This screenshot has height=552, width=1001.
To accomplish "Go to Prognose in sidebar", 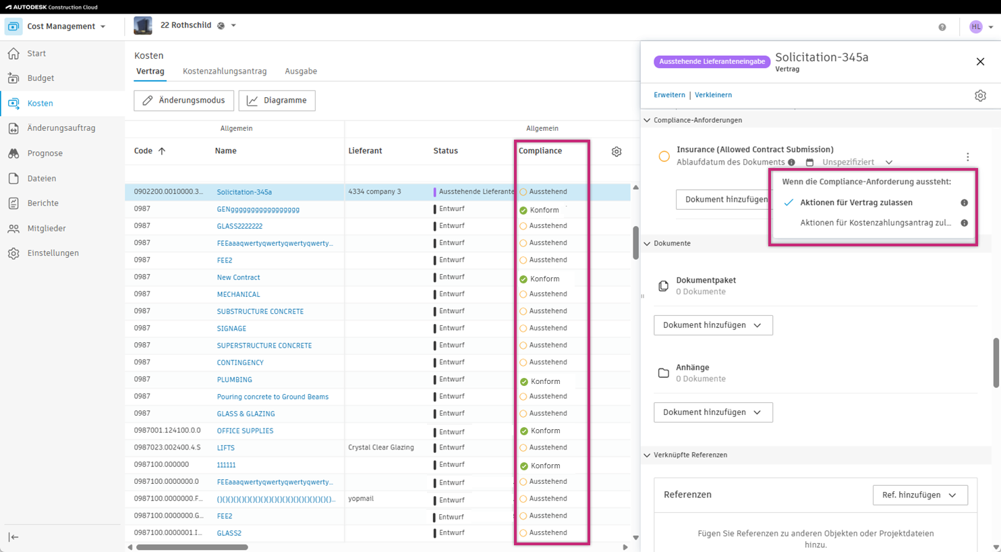I will pyautogui.click(x=45, y=153).
